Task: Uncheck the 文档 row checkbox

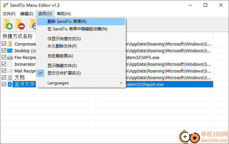Action: pyautogui.click(x=4, y=77)
